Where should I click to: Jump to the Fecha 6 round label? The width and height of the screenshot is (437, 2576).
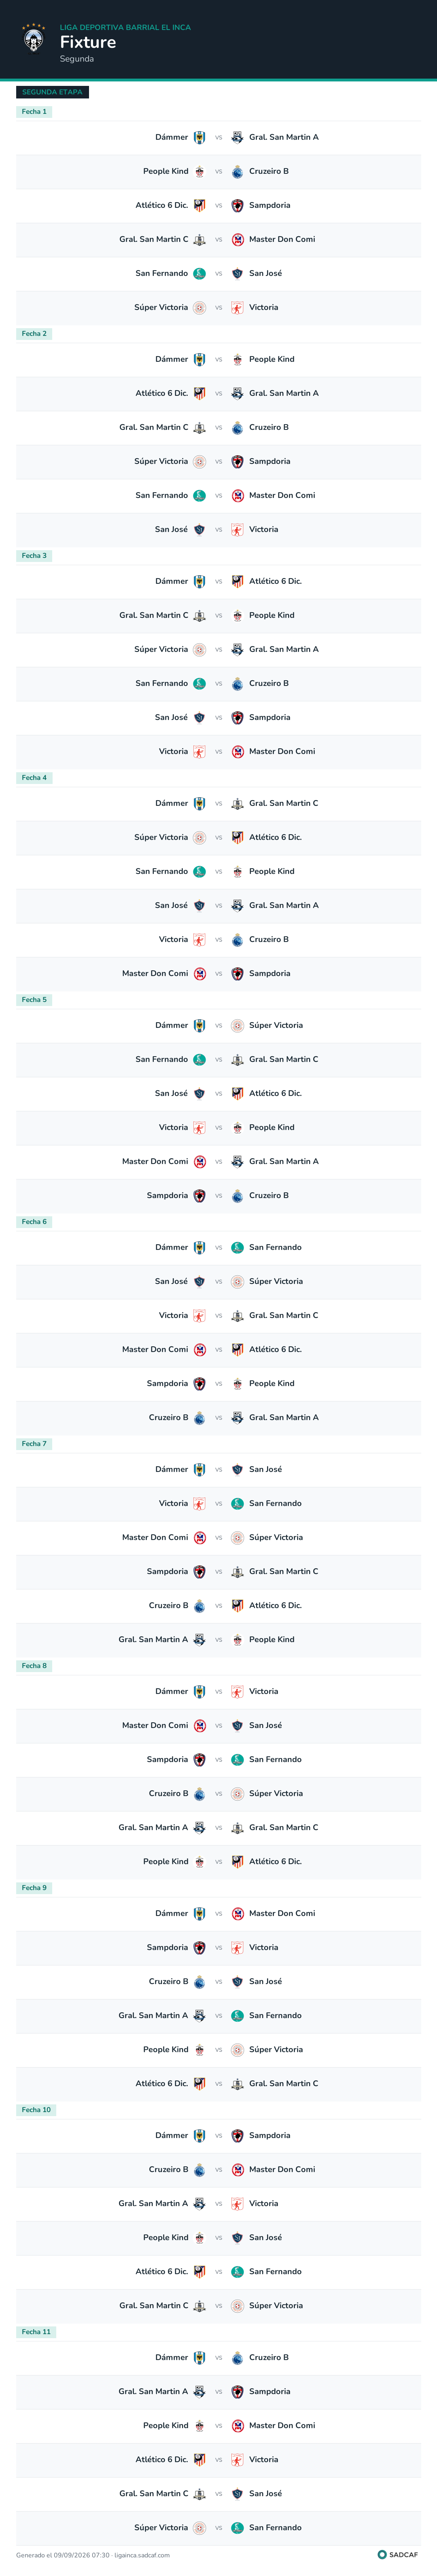pos(34,1222)
